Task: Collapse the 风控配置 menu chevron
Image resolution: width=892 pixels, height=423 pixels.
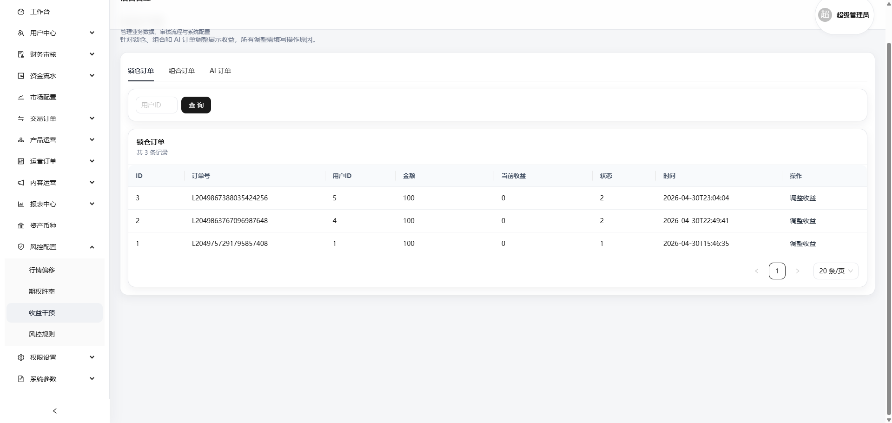Action: point(92,247)
